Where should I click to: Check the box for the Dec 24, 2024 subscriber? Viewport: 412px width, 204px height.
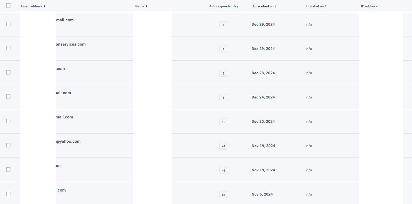8,97
